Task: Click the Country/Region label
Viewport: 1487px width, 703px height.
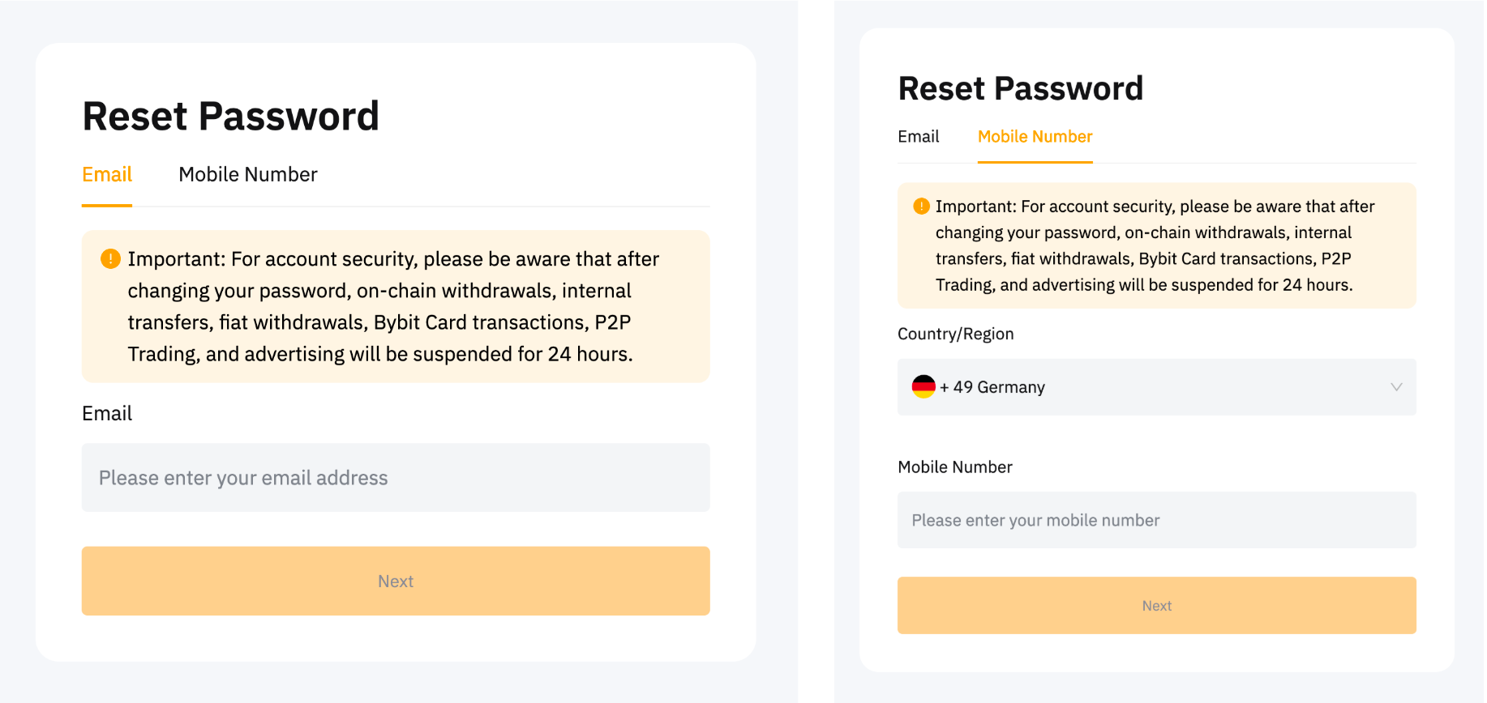Action: pyautogui.click(x=955, y=334)
